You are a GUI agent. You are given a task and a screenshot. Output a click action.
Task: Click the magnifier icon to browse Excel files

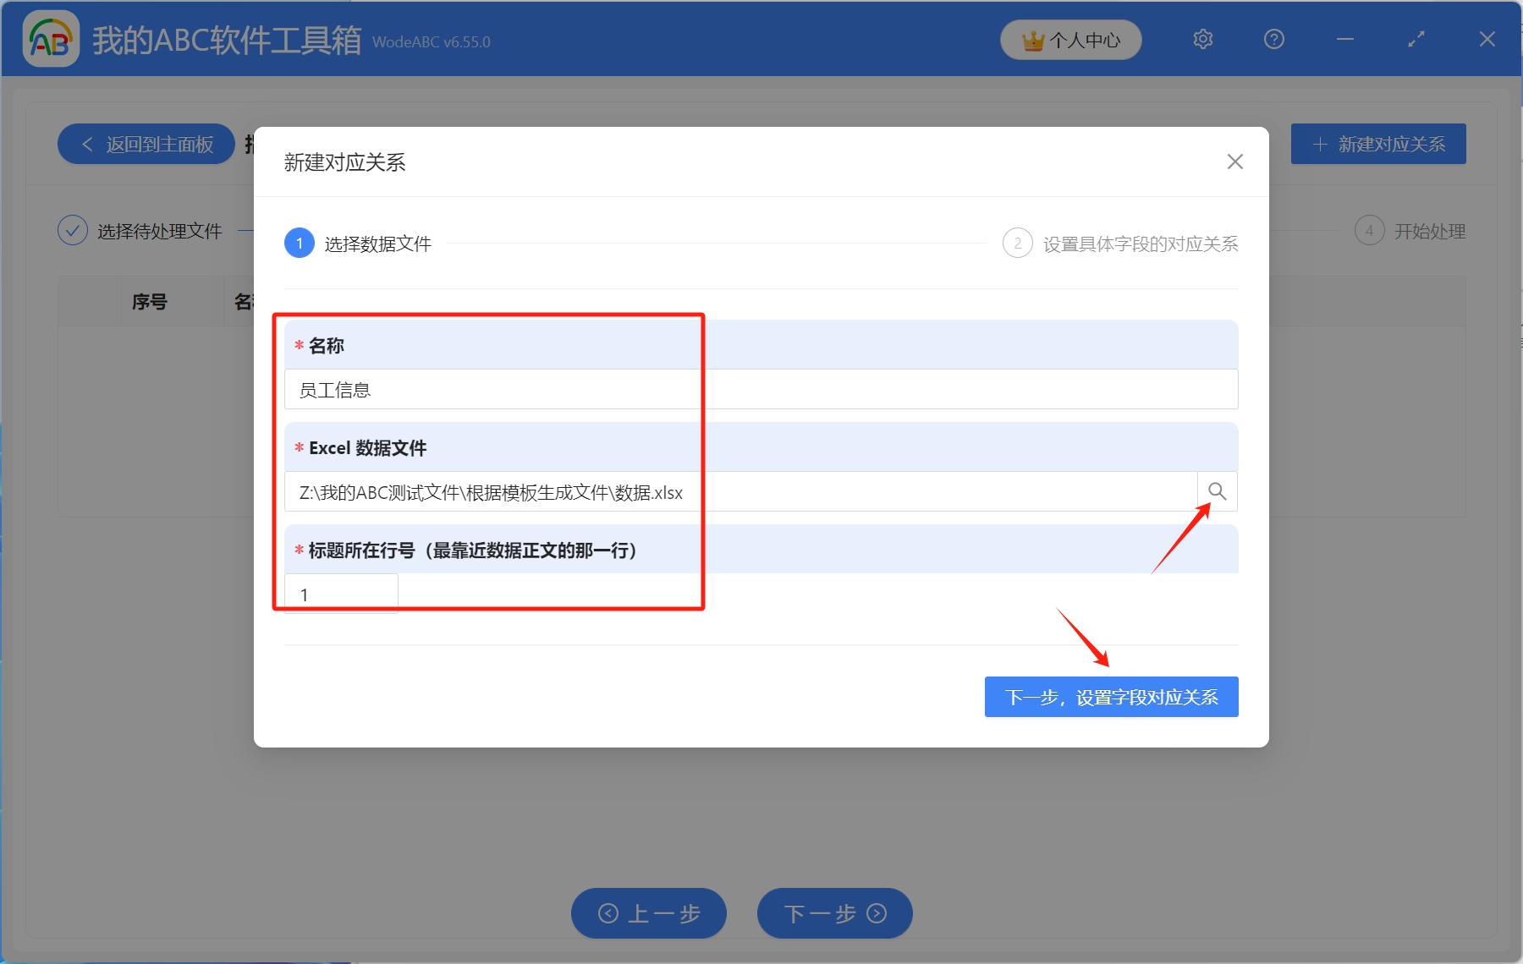[1218, 491]
